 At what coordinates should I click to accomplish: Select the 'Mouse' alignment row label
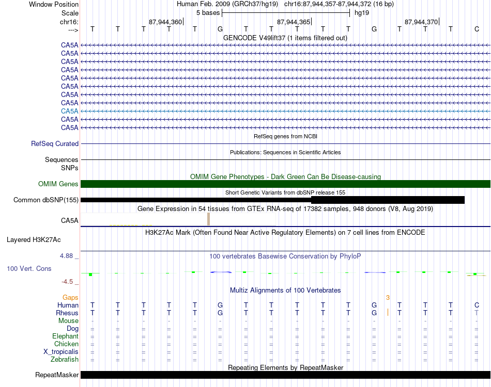pos(68,321)
